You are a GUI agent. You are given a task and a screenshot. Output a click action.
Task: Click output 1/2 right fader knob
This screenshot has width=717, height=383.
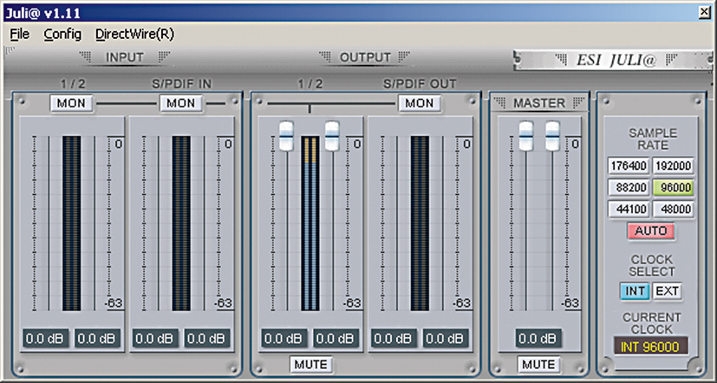pyautogui.click(x=332, y=136)
